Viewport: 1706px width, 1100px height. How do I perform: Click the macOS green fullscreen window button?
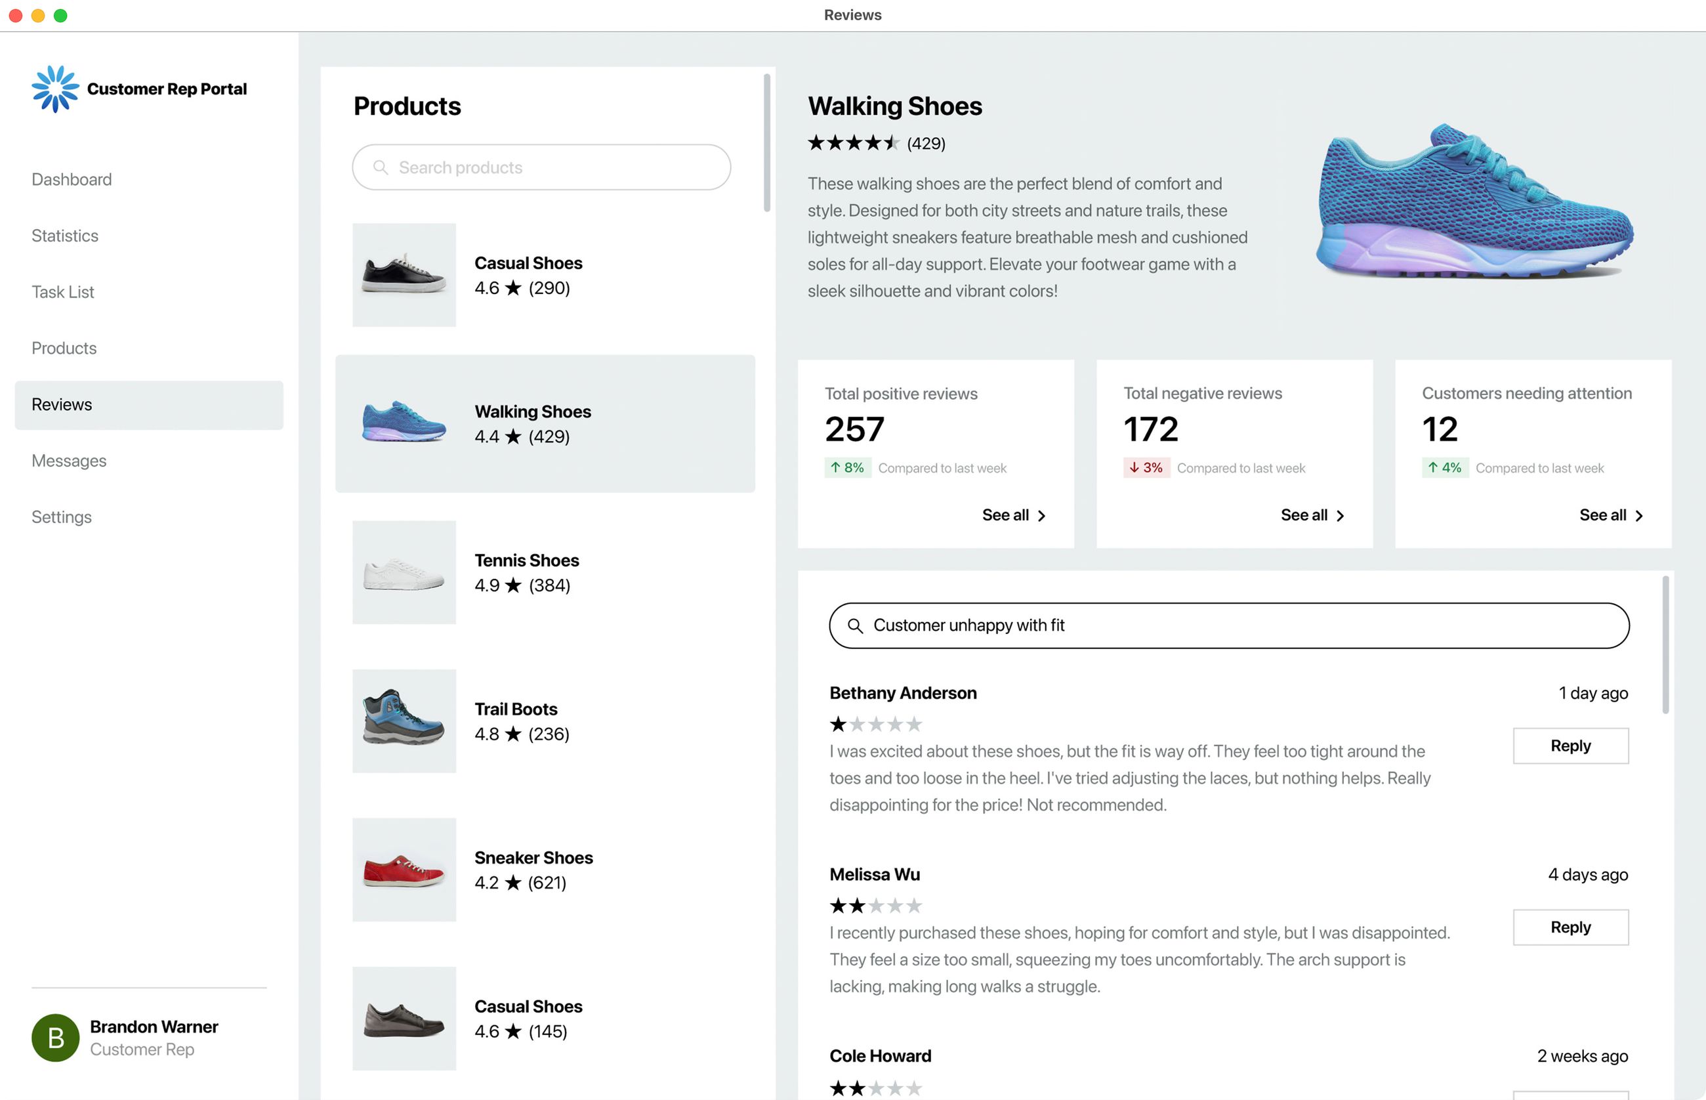coord(61,15)
